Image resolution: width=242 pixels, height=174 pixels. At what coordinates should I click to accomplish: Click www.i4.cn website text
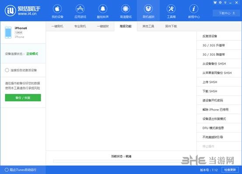[27, 14]
